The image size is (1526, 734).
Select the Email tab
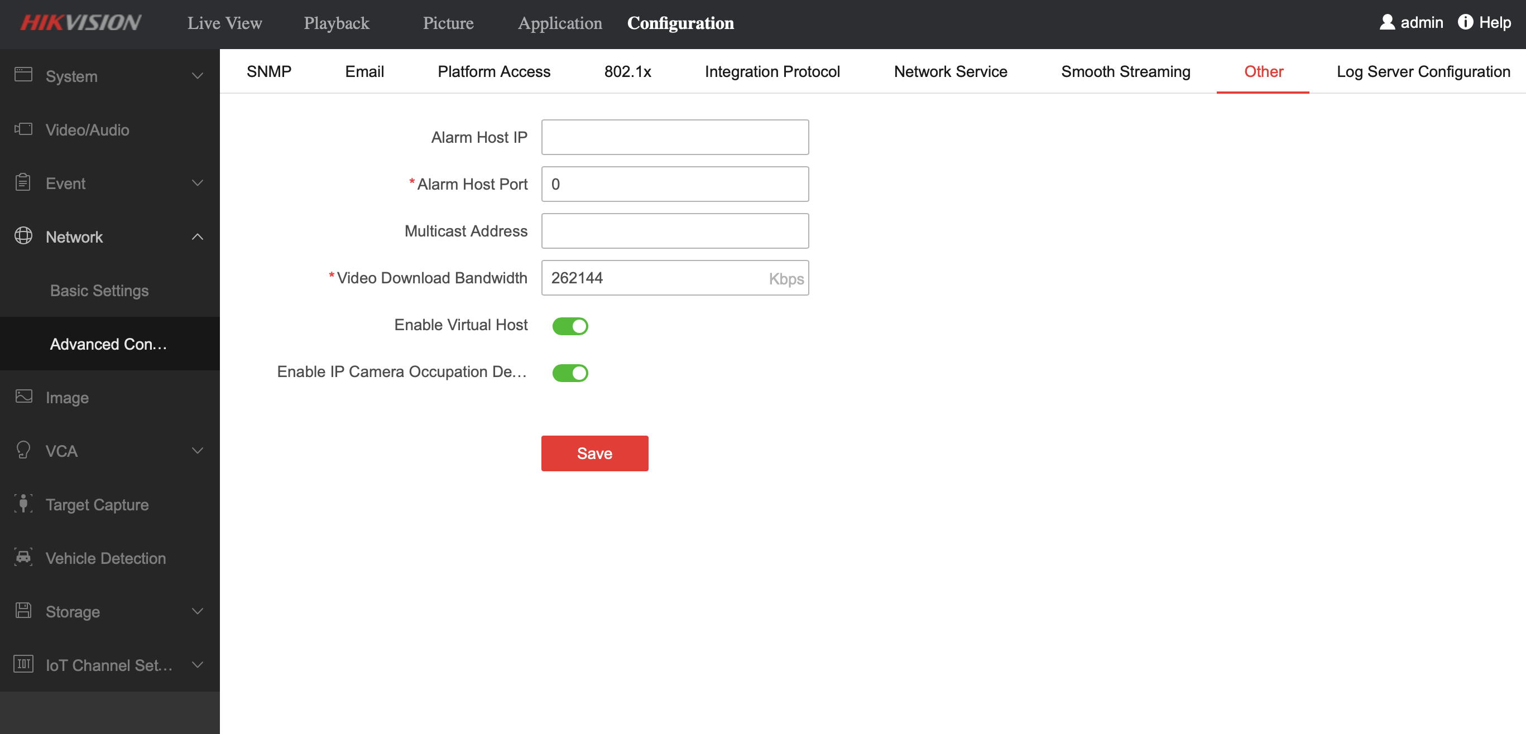364,71
